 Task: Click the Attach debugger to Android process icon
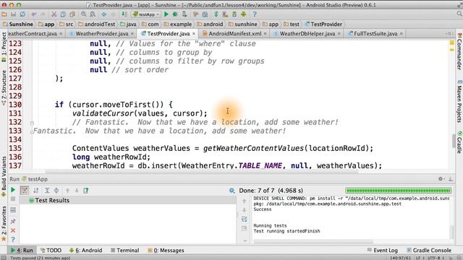coord(184,14)
